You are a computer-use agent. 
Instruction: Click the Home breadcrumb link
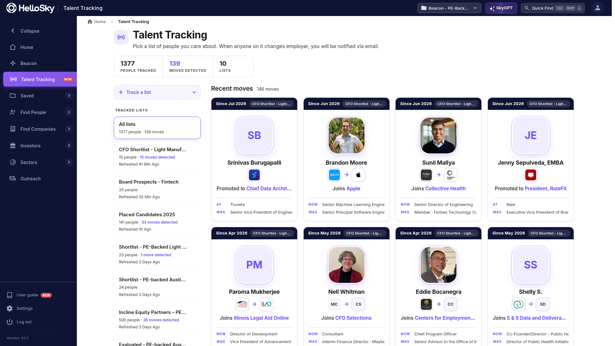tap(97, 21)
